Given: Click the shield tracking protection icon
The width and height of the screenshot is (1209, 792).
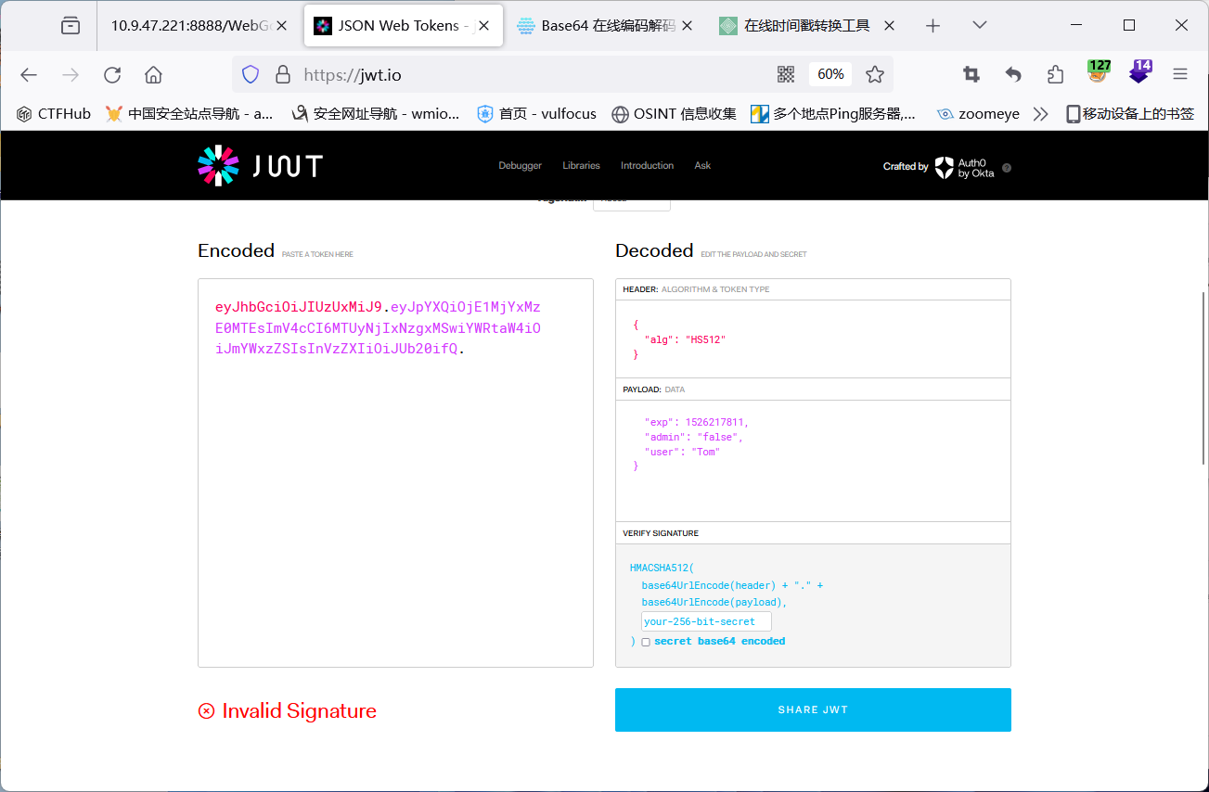Looking at the screenshot, I should [x=251, y=75].
